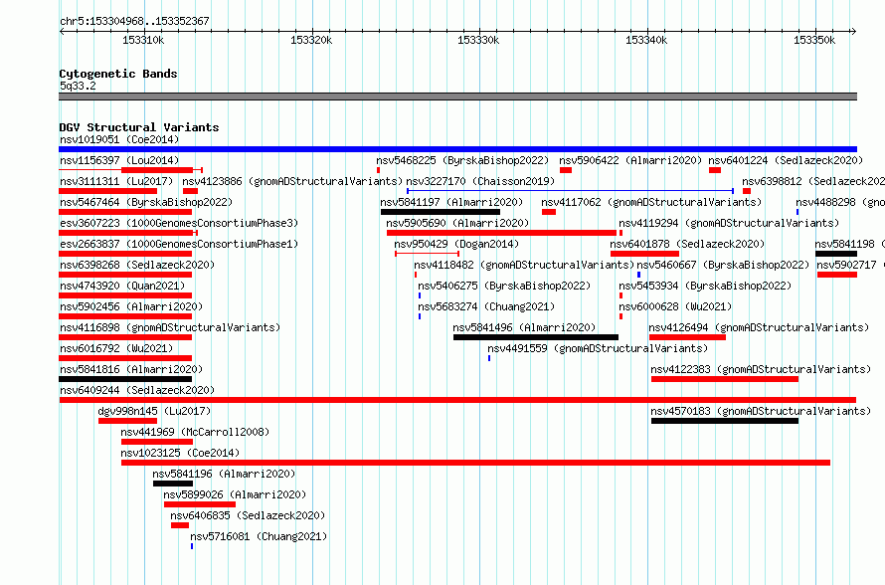Open nsv6409244 (Sedlazeck2020) label
The height and width of the screenshot is (585, 885).
pos(137,390)
